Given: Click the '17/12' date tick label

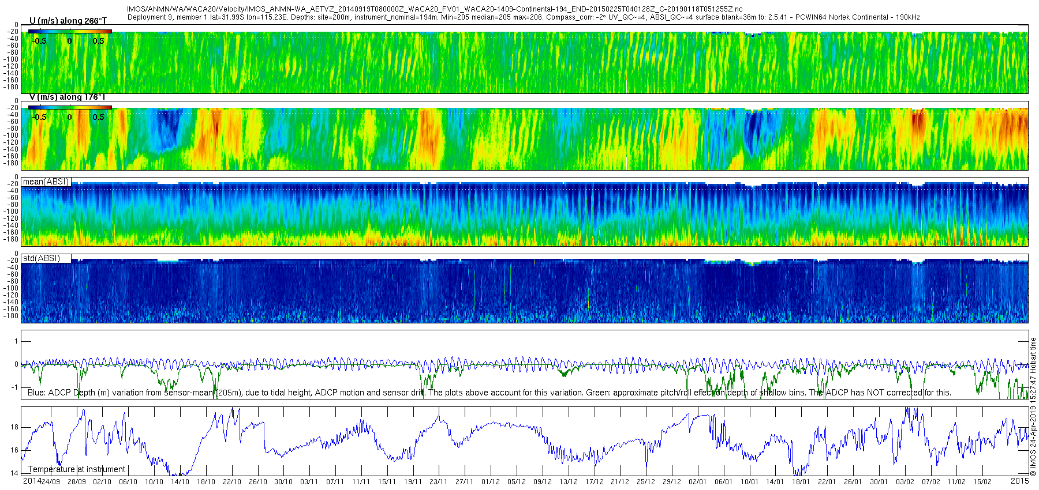Looking at the screenshot, I should tap(595, 481).
